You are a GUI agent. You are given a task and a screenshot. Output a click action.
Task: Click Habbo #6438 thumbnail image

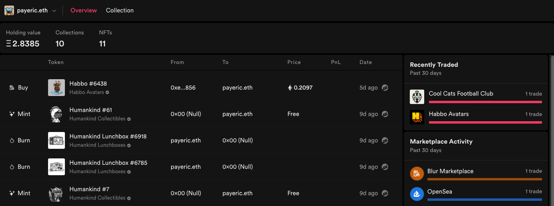[56, 88]
